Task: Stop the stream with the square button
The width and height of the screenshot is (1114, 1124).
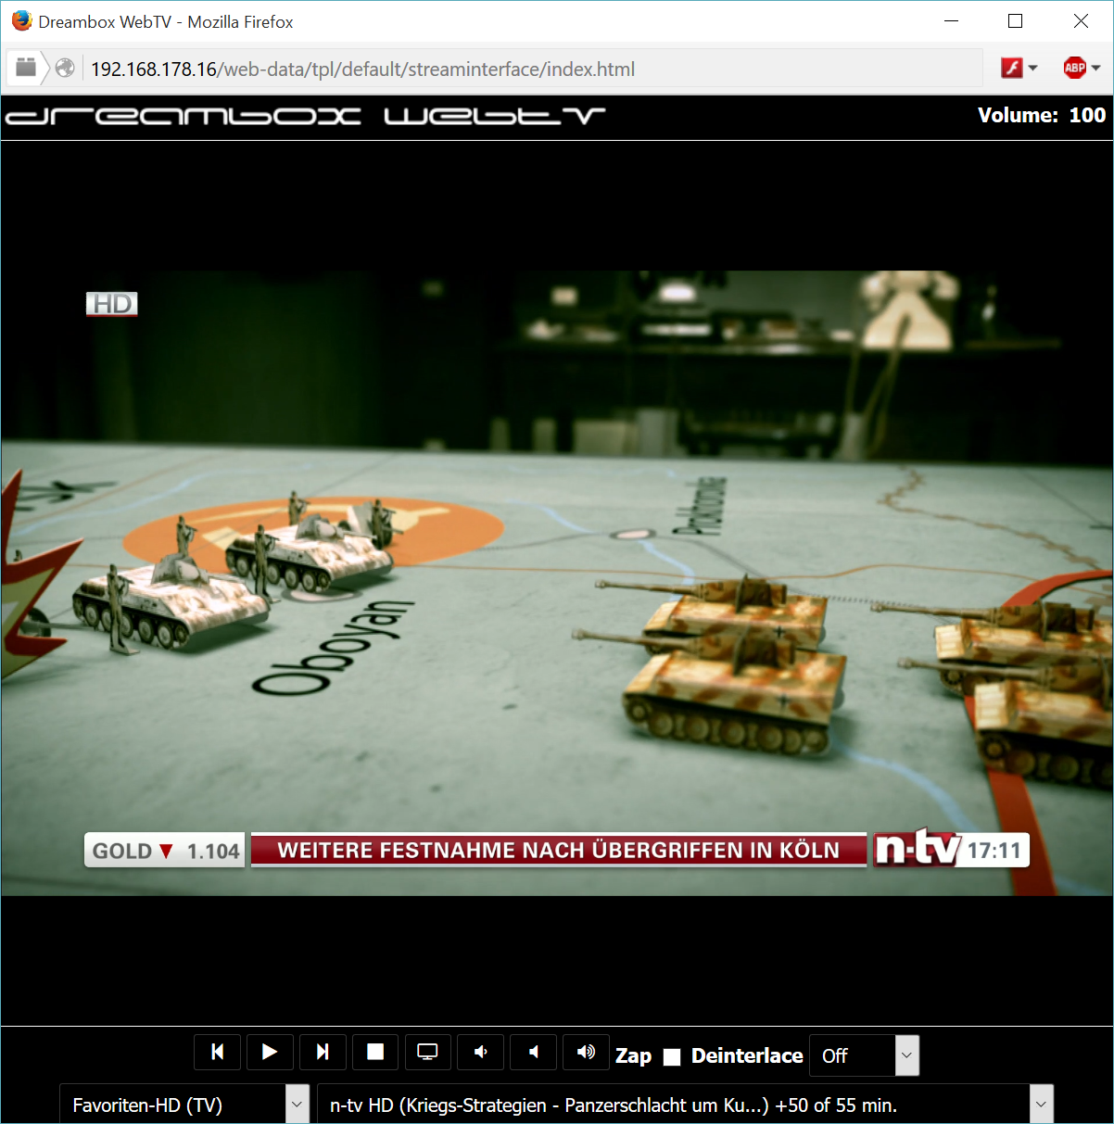Action: (x=375, y=1052)
